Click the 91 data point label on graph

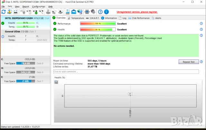click(130, 94)
